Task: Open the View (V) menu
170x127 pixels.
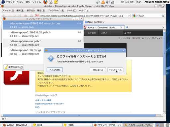Action: pos(31,11)
